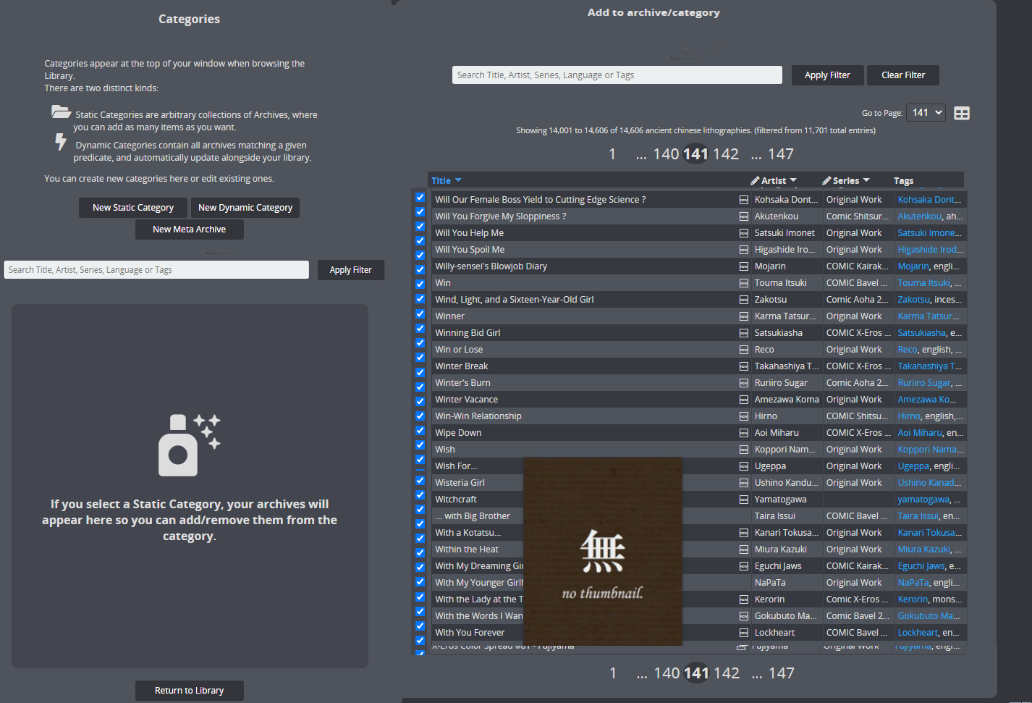Click the Title column sort arrow
The height and width of the screenshot is (703, 1032).
point(458,180)
